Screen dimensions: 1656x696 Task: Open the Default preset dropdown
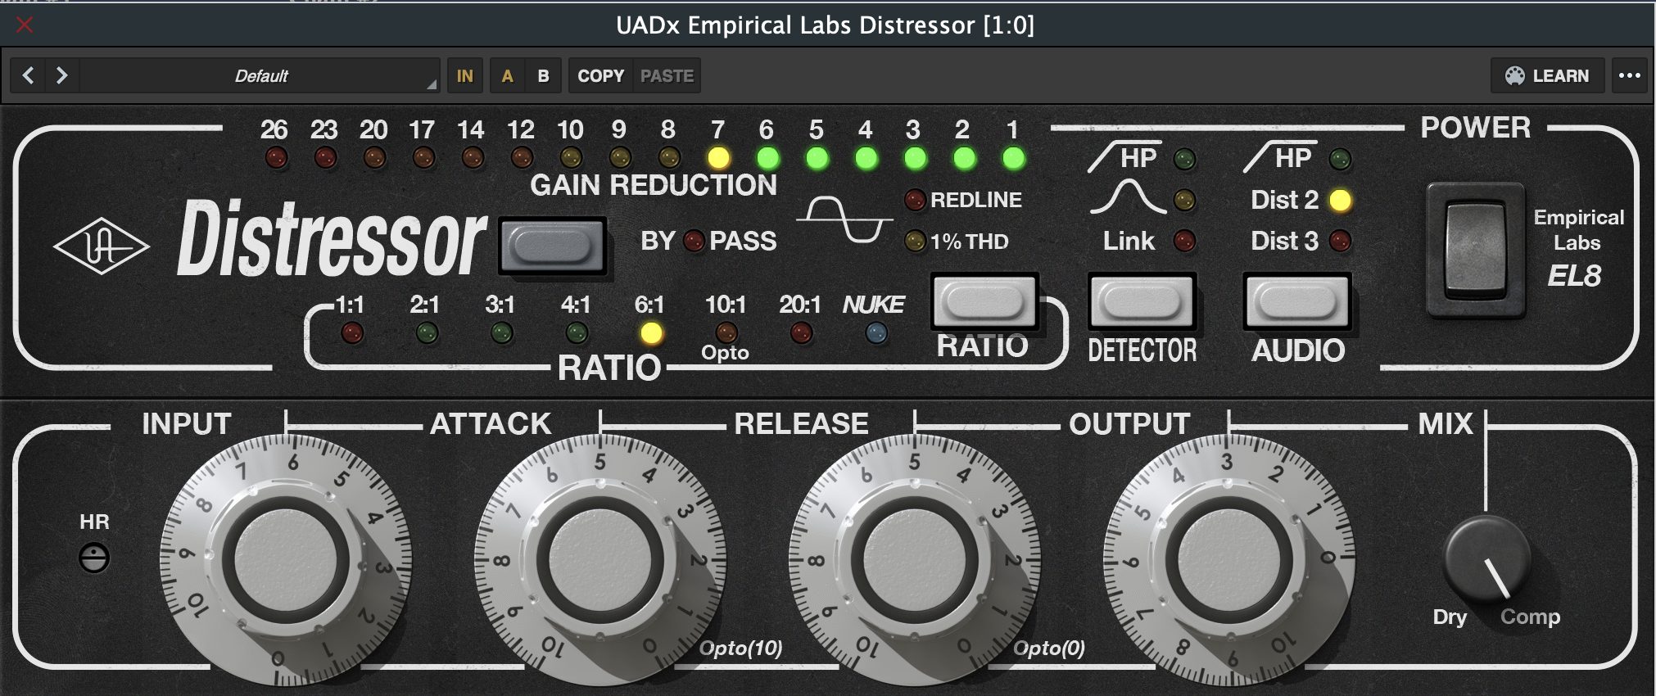click(x=260, y=76)
